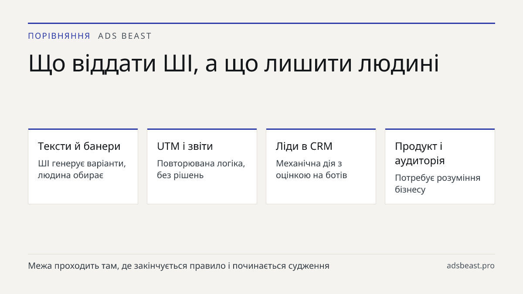The width and height of the screenshot is (523, 294).
Task: Click the text "Потребує розуміння бізнесу"
Action: pyautogui.click(x=438, y=184)
